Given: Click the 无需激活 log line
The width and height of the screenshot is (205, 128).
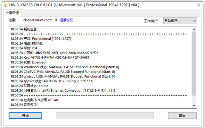Looking at the screenshot, I should 24,105.
